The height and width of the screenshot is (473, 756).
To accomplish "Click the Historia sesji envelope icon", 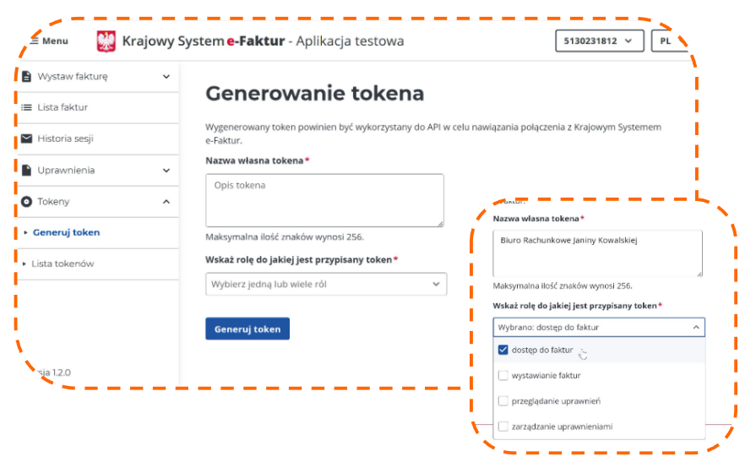I will coord(26,139).
